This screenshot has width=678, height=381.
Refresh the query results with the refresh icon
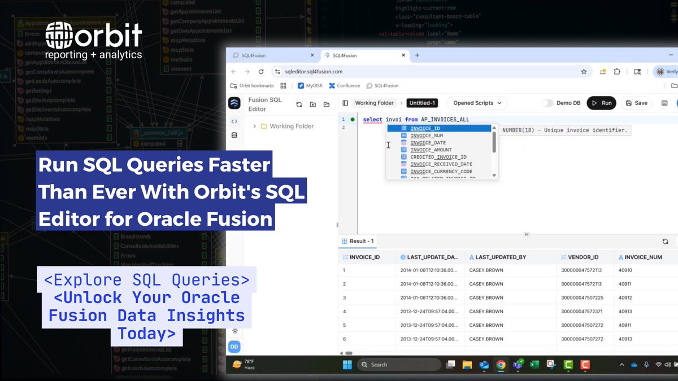pos(665,241)
